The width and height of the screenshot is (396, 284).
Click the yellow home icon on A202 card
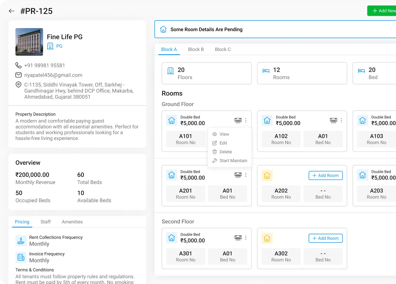267,176
